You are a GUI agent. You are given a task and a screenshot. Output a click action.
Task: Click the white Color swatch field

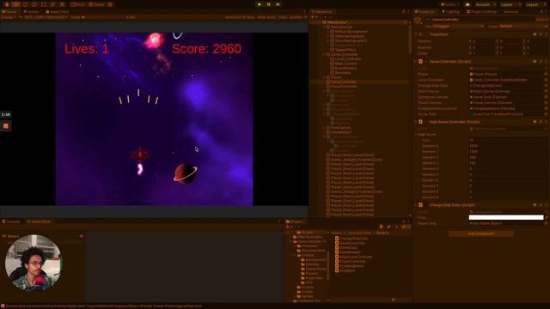tap(506, 217)
